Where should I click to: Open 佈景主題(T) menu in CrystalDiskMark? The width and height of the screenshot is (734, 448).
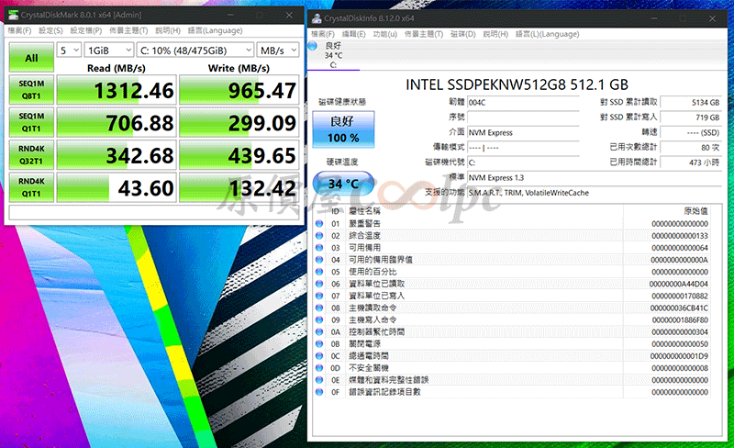128,30
